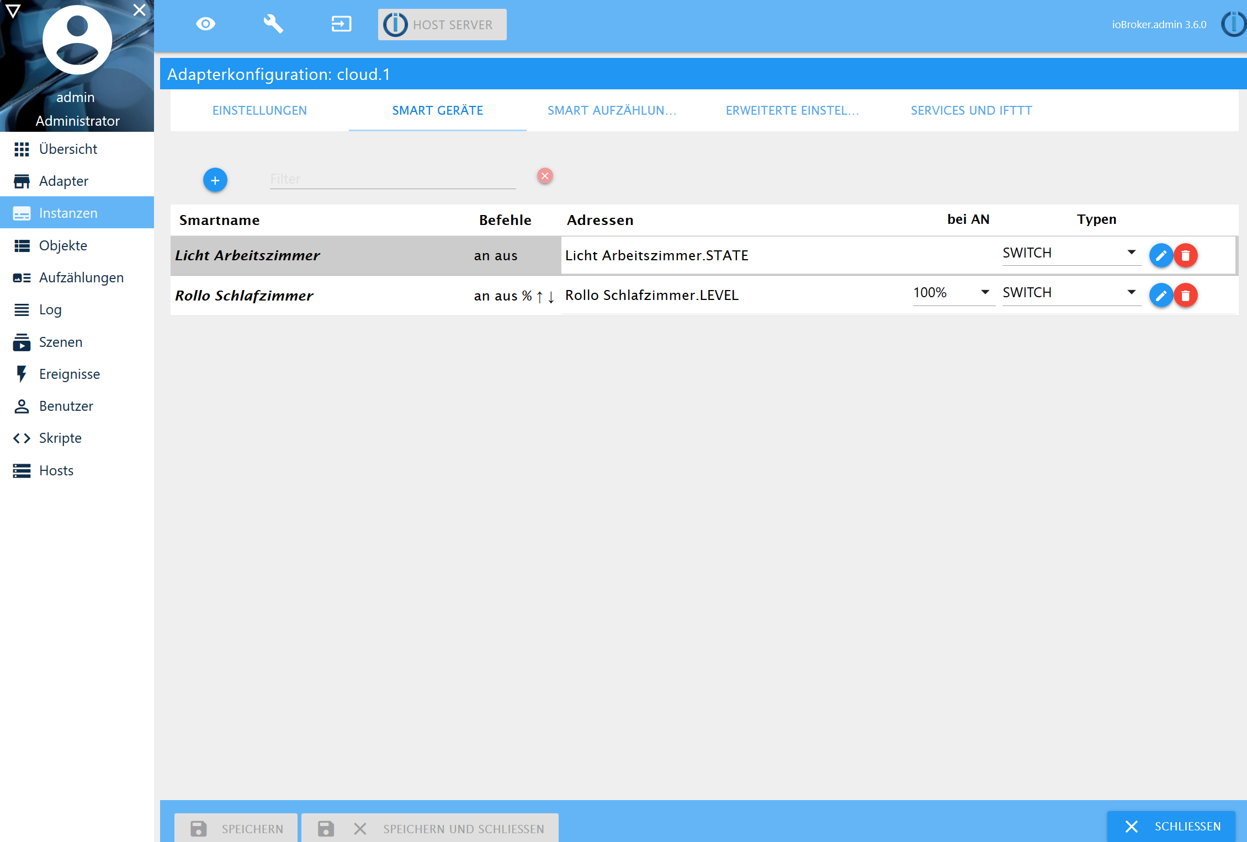Click the wrench icon in the top bar
Image resolution: width=1247 pixels, height=842 pixels.
coord(273,24)
